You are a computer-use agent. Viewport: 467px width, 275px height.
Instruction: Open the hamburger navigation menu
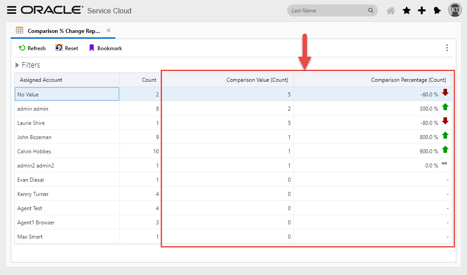(x=12, y=10)
